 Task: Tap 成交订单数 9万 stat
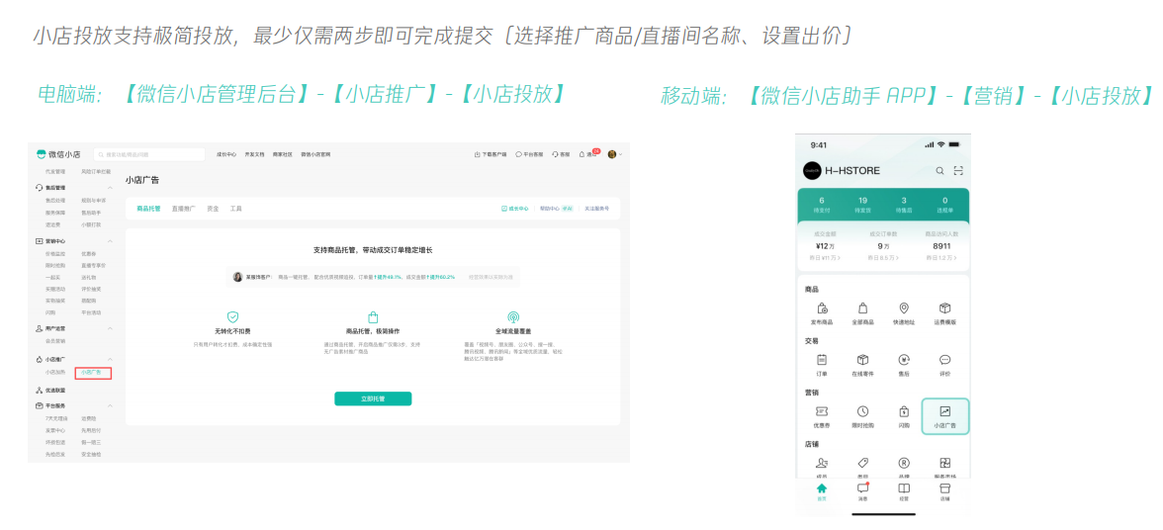tap(883, 245)
